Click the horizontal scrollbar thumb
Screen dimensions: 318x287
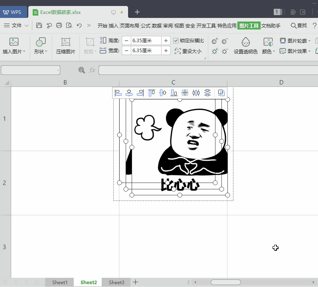coord(225,282)
